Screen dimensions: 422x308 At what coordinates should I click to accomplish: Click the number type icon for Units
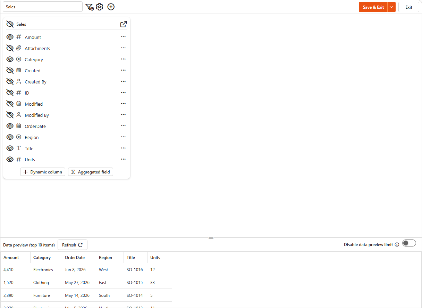(x=19, y=159)
